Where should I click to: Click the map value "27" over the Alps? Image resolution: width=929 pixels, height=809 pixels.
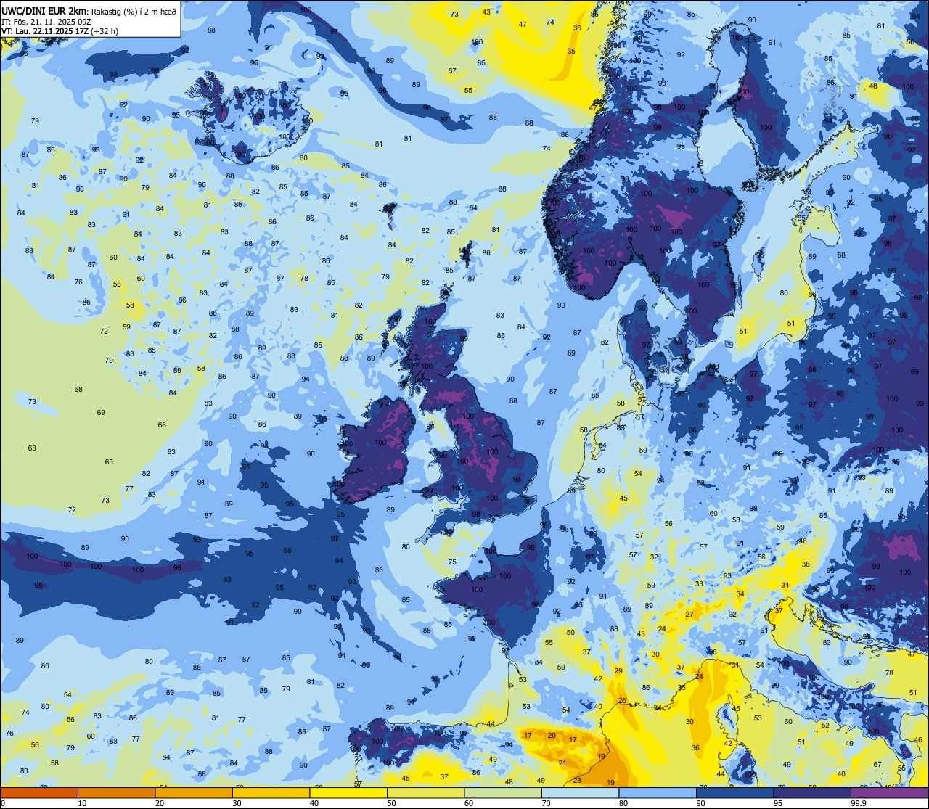pos(689,615)
